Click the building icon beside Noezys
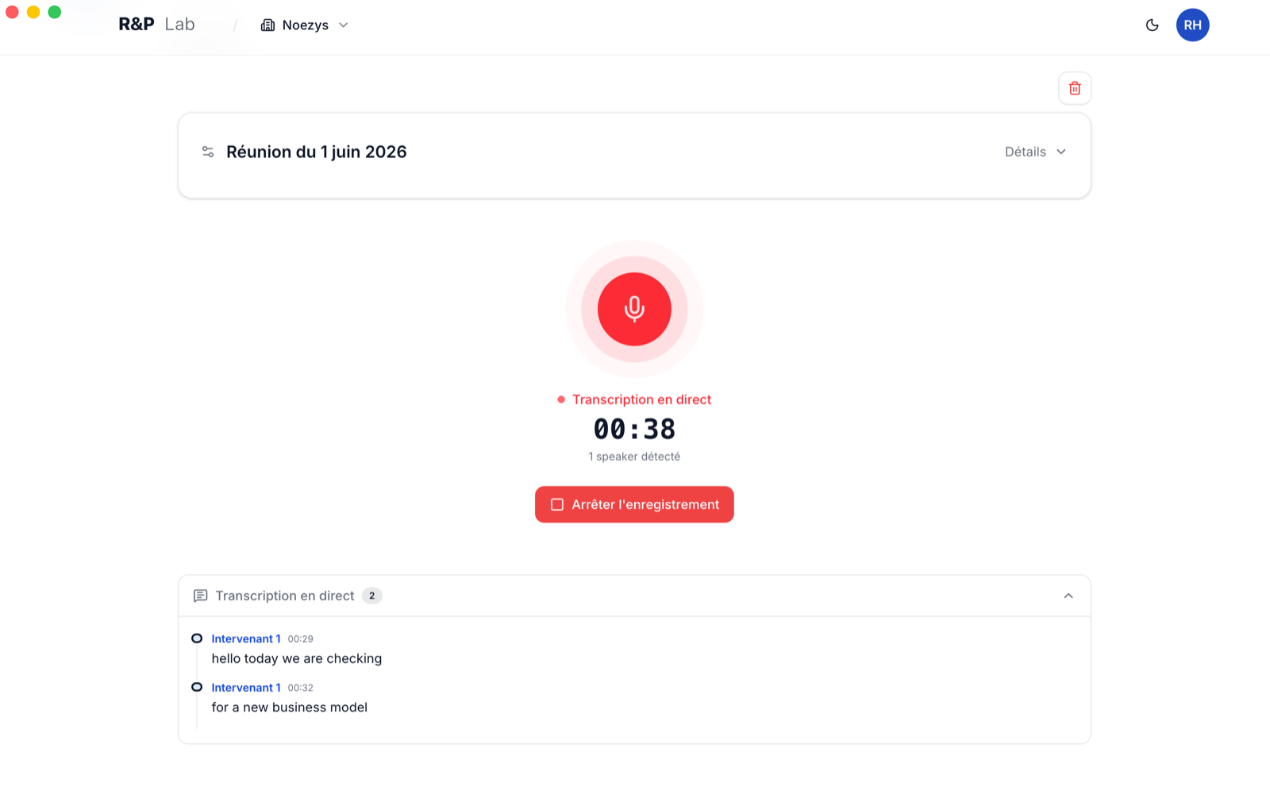Image resolution: width=1270 pixels, height=798 pixels. pyautogui.click(x=267, y=25)
